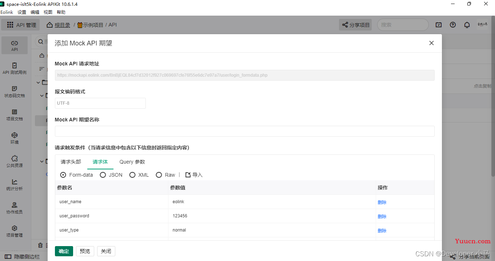Click the green 确定 button

(x=64, y=251)
